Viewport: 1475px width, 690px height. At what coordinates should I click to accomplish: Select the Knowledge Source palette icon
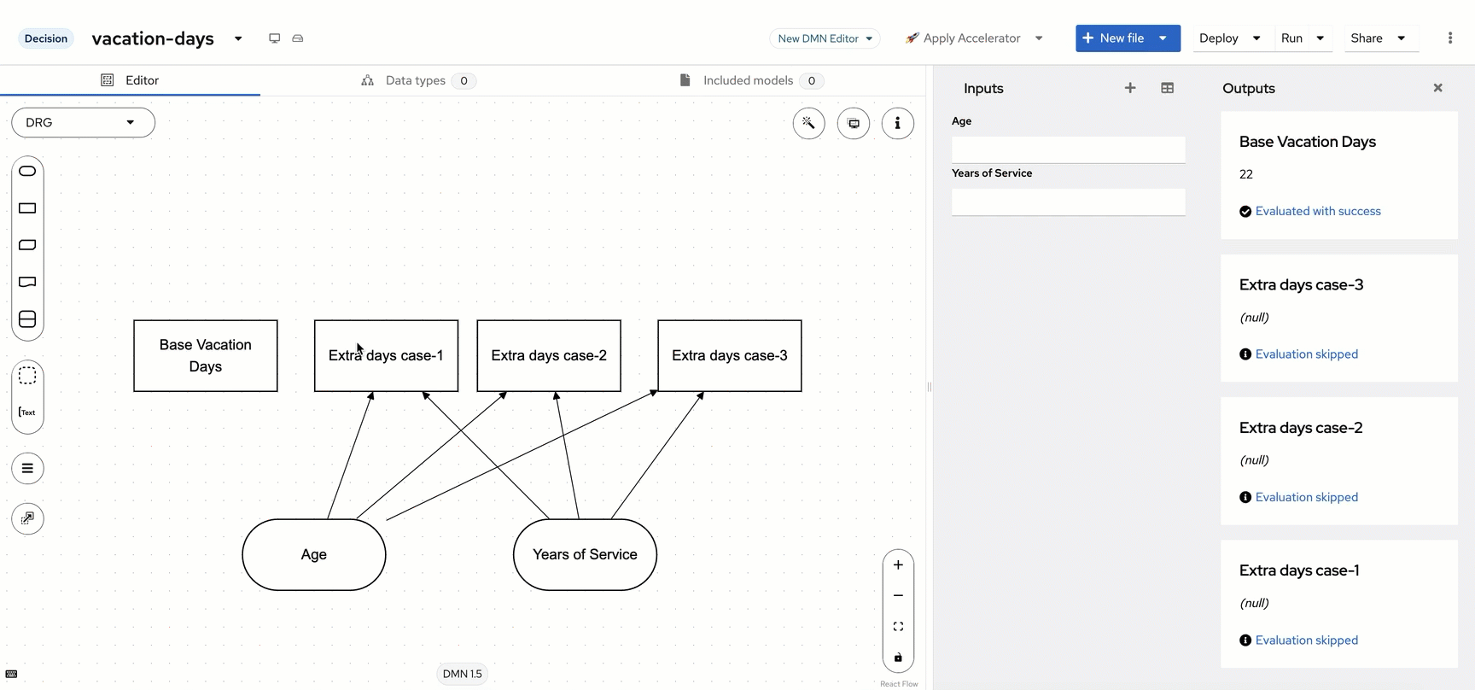click(x=27, y=282)
